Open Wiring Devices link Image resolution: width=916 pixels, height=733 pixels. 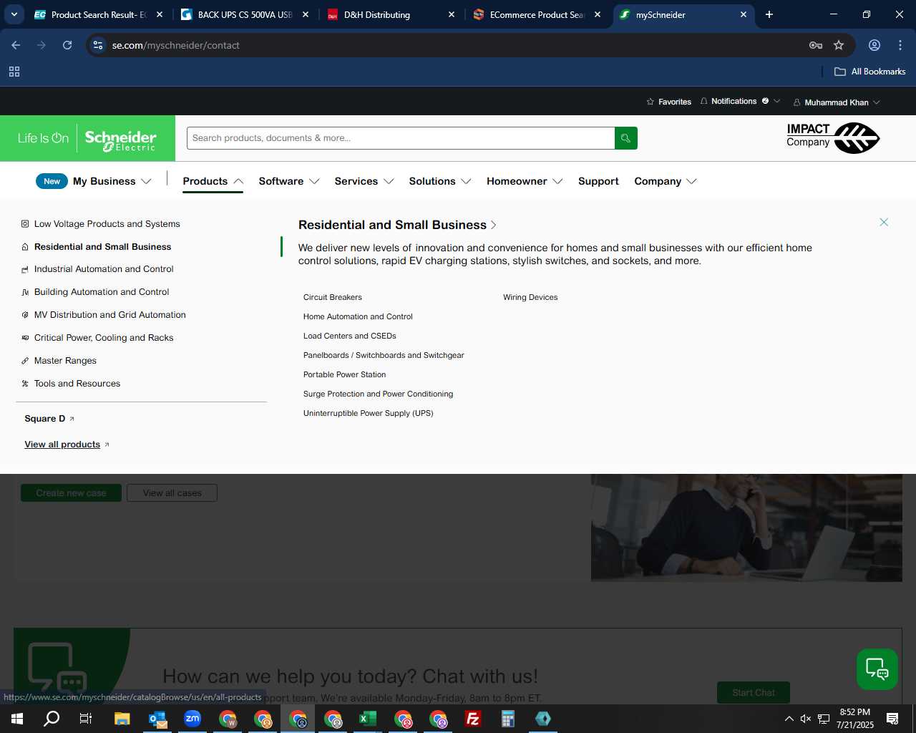click(x=530, y=297)
